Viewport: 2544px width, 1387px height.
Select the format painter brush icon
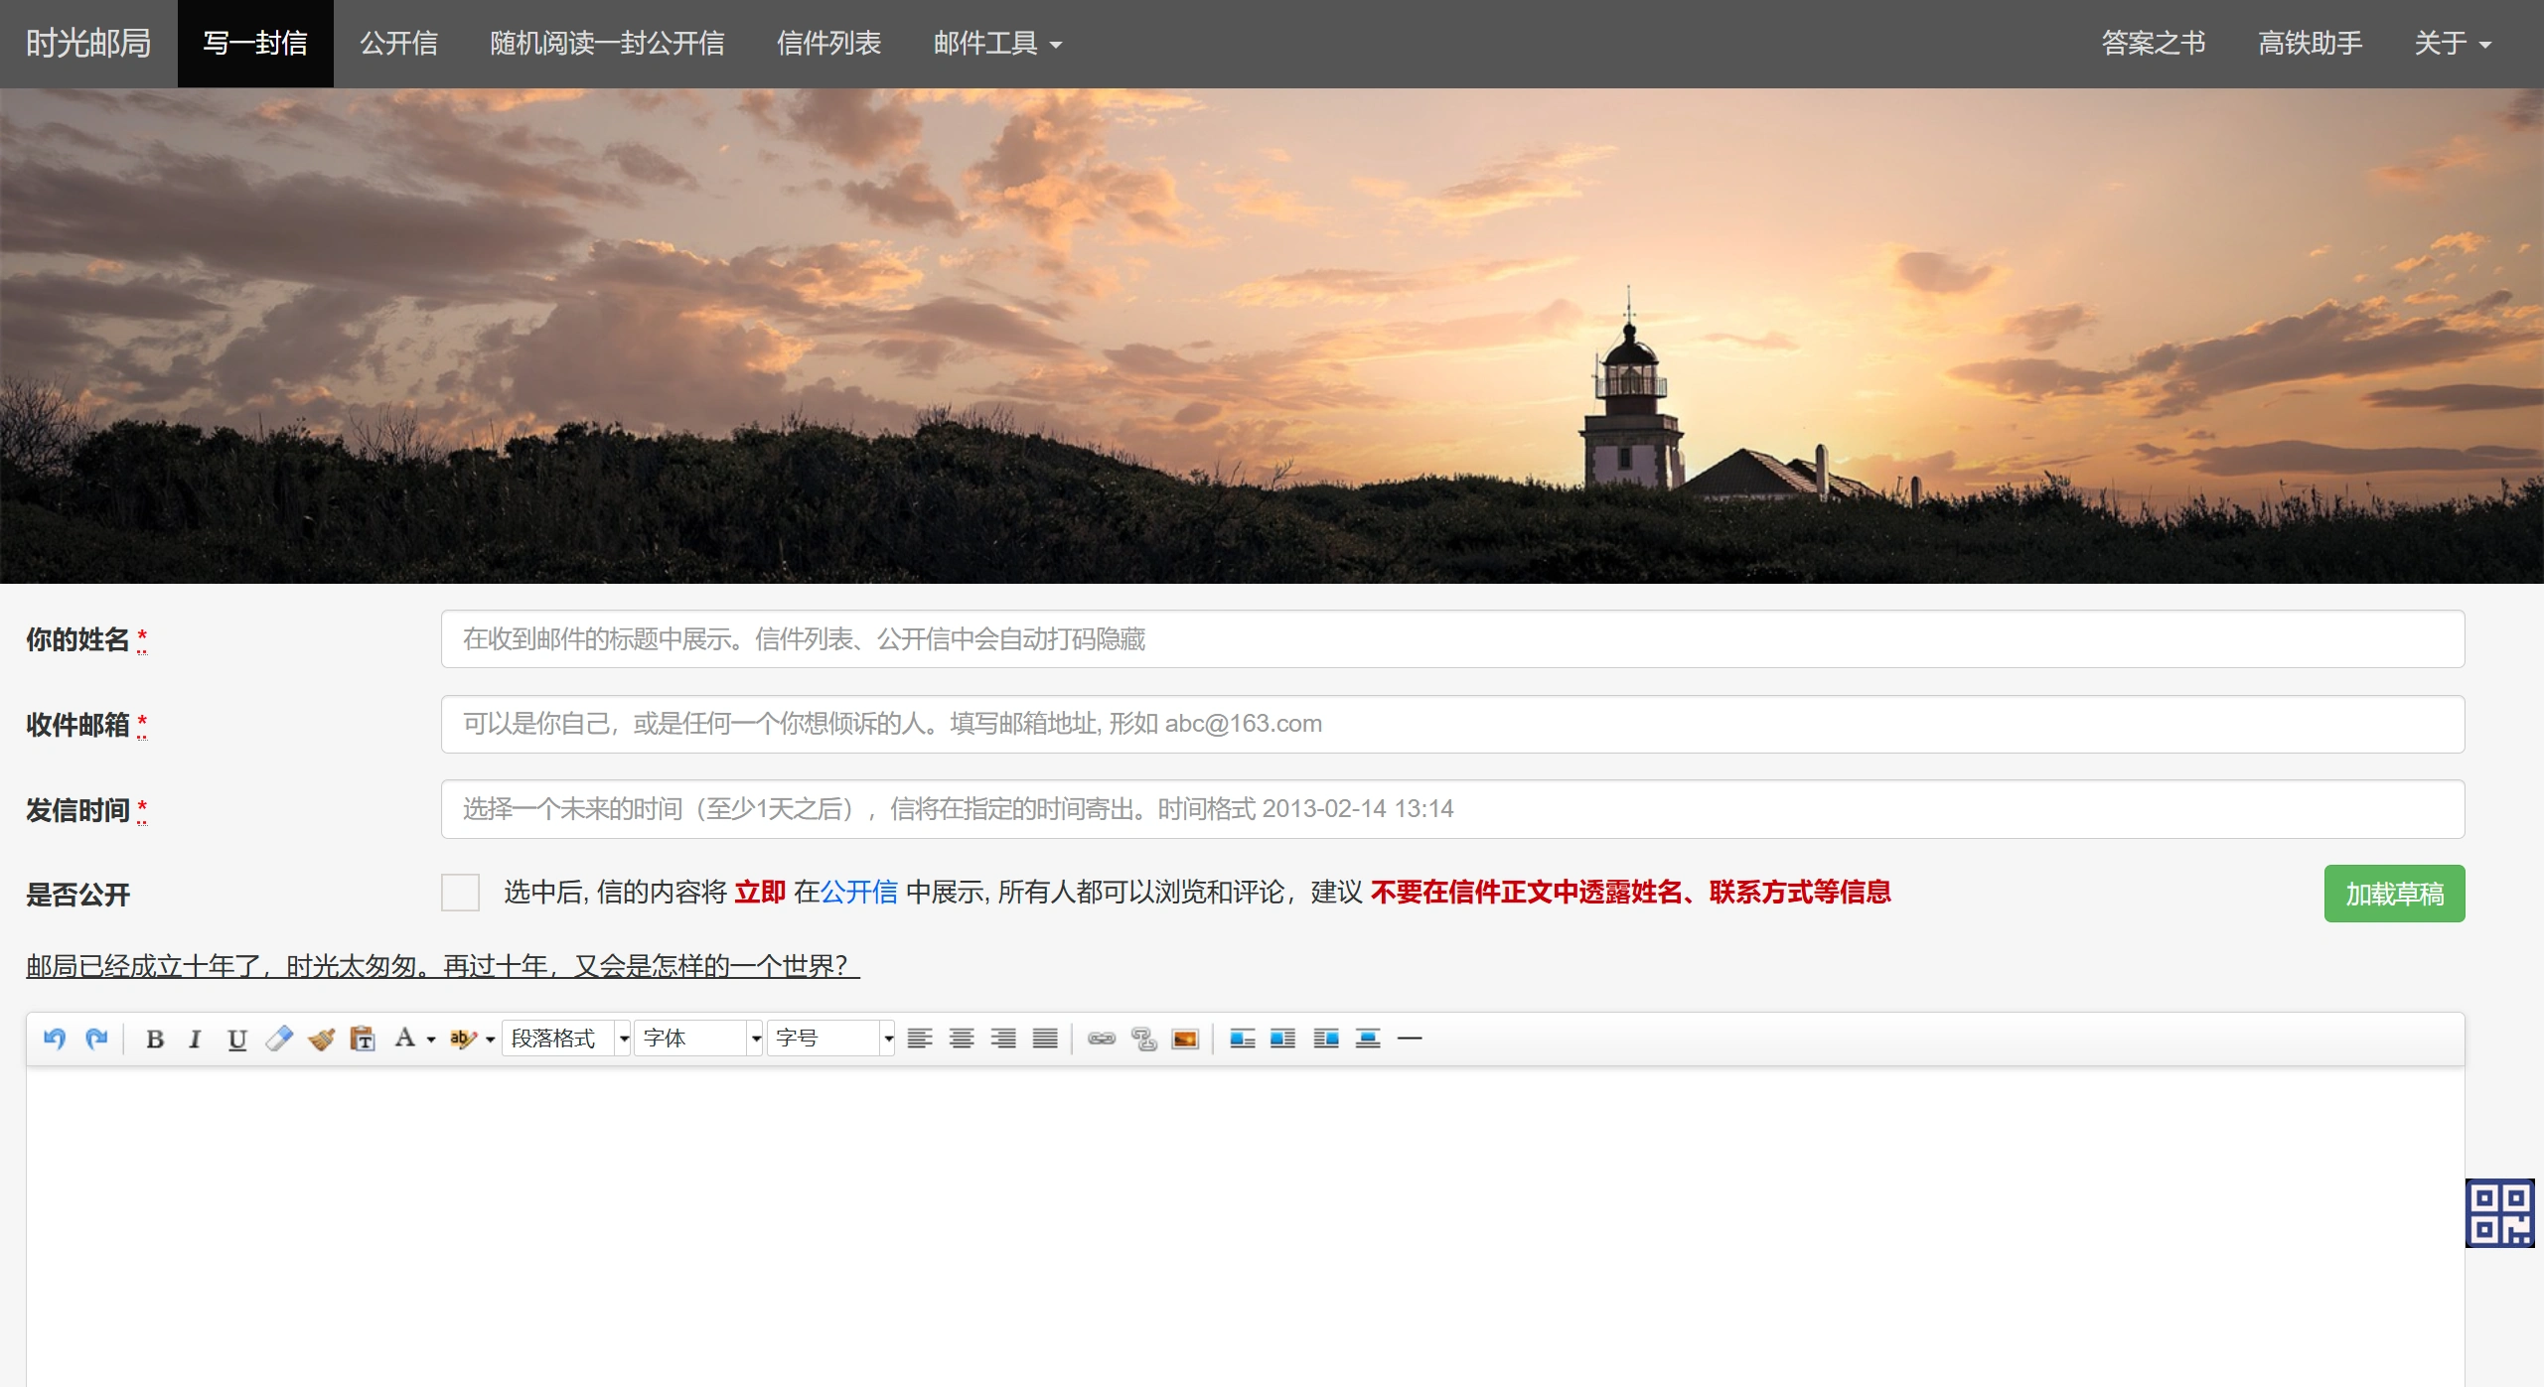tap(321, 1039)
